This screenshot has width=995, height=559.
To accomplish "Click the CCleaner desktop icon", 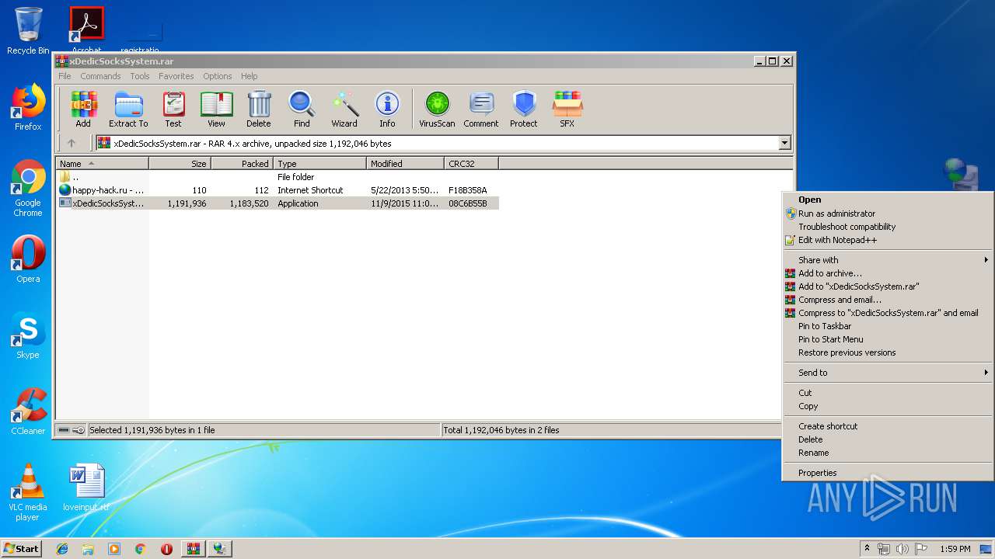I will pyautogui.click(x=28, y=411).
